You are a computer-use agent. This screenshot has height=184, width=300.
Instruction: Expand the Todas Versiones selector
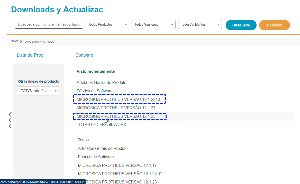click(172, 24)
